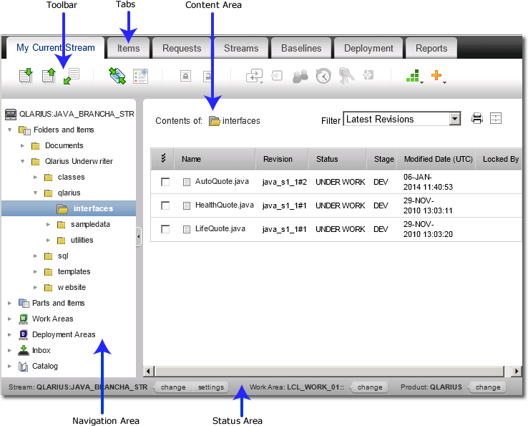Click the printer icon near Filter

point(476,118)
